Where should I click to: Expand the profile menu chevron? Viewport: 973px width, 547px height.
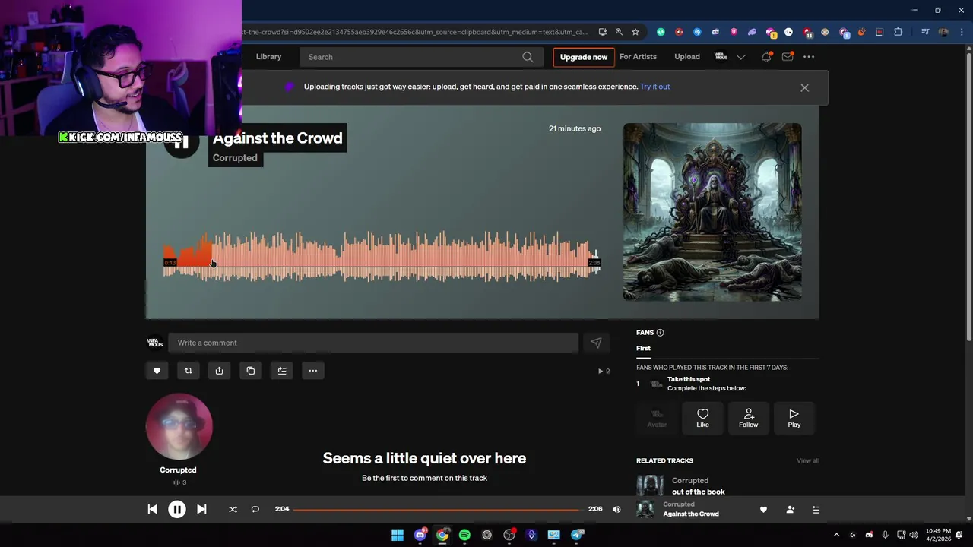click(741, 57)
